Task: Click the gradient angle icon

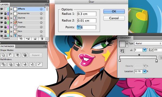Action: click(131, 50)
